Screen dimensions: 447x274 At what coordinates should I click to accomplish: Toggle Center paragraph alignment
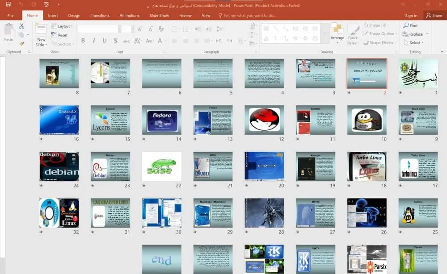(x=186, y=41)
